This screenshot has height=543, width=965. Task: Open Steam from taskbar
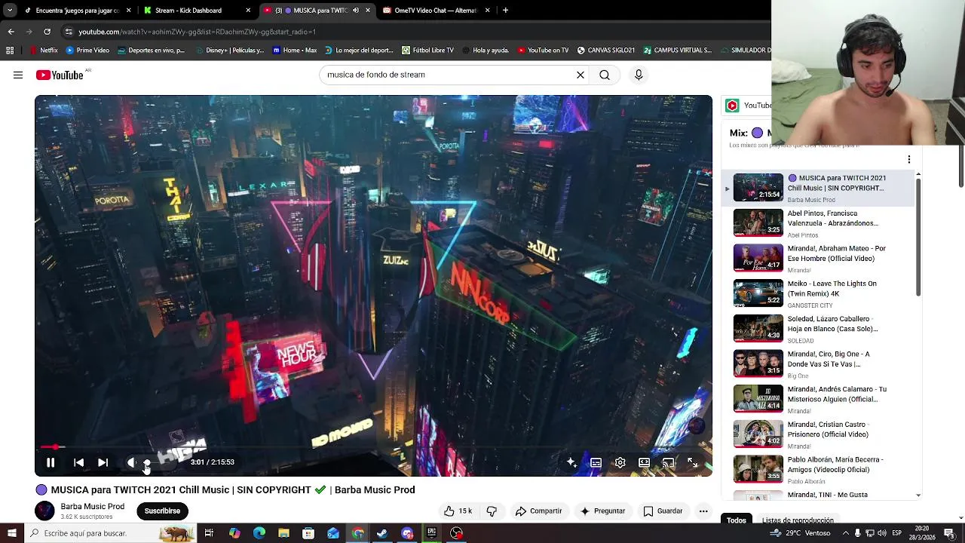point(382,533)
